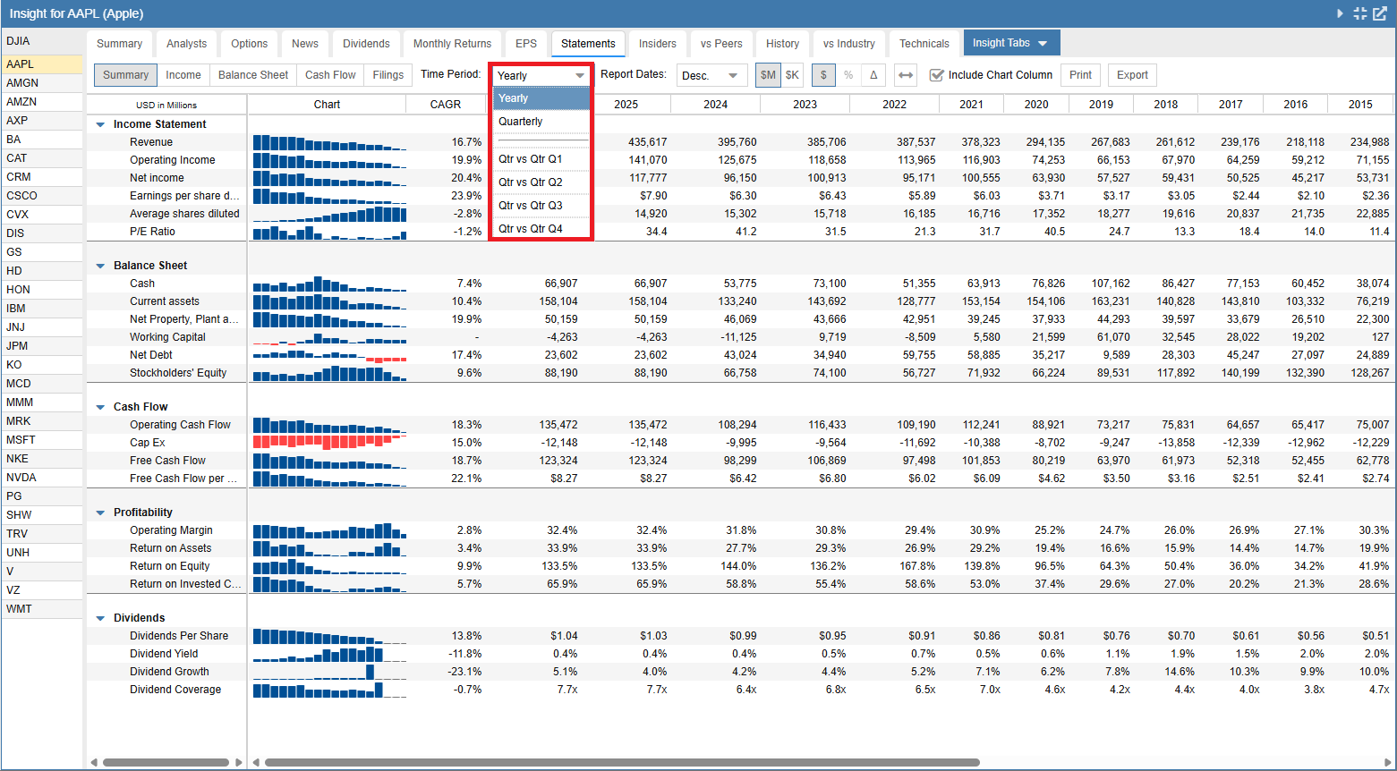
Task: Choose Quarterly from time period list
Action: click(541, 122)
